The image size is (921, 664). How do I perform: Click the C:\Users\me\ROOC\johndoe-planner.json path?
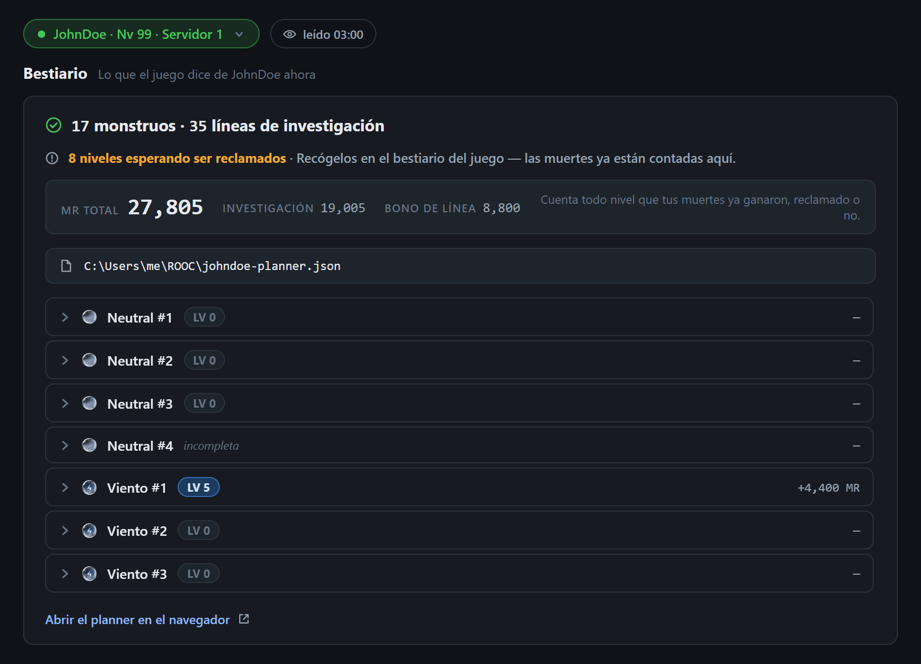(212, 266)
